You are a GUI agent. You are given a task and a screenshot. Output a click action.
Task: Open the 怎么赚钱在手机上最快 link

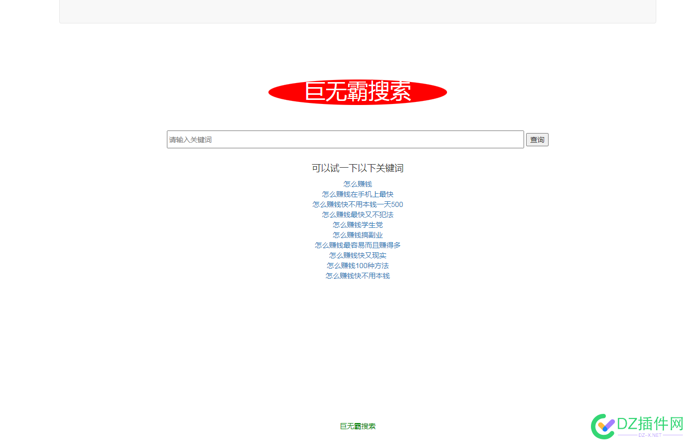[358, 194]
